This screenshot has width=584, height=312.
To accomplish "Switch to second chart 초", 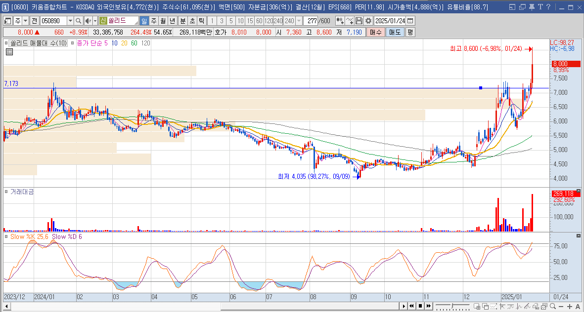I will pyautogui.click(x=192, y=21).
